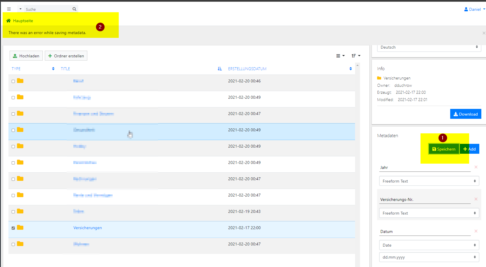Remove the Versicherungs-Nr. metadata field
This screenshot has width=486, height=267.
coord(476,199)
